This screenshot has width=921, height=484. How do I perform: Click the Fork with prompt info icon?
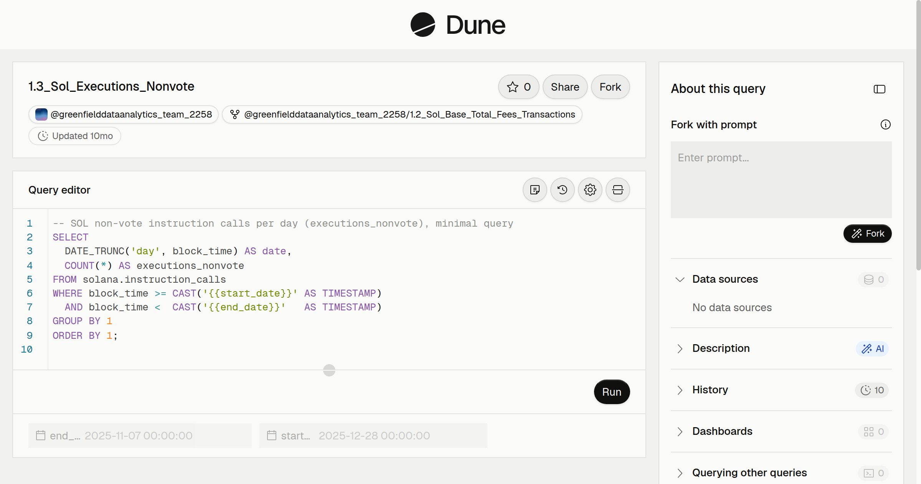(x=886, y=124)
